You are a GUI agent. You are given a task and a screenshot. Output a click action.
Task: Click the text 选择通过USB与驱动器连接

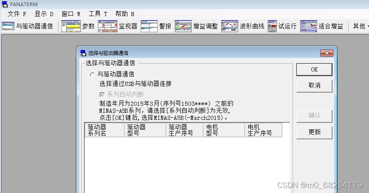(x=135, y=83)
